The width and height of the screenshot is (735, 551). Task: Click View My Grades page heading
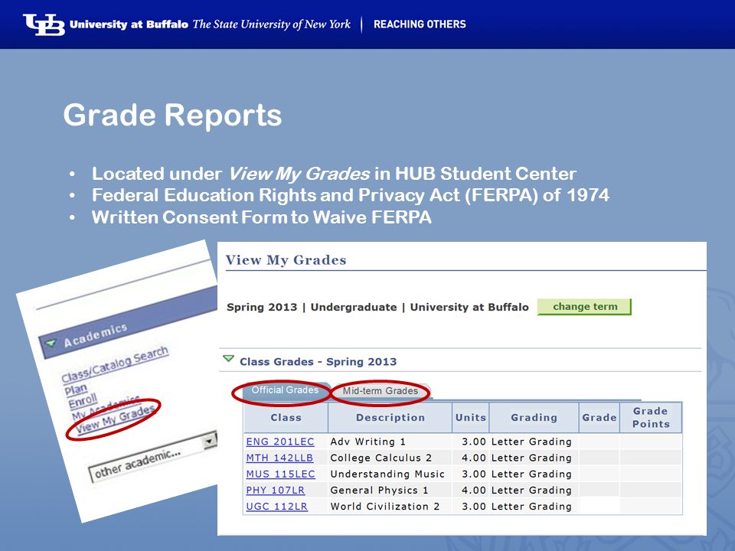286,259
